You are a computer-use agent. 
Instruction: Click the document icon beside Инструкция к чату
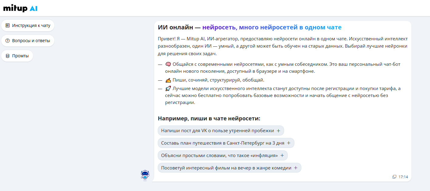[x=8, y=25]
